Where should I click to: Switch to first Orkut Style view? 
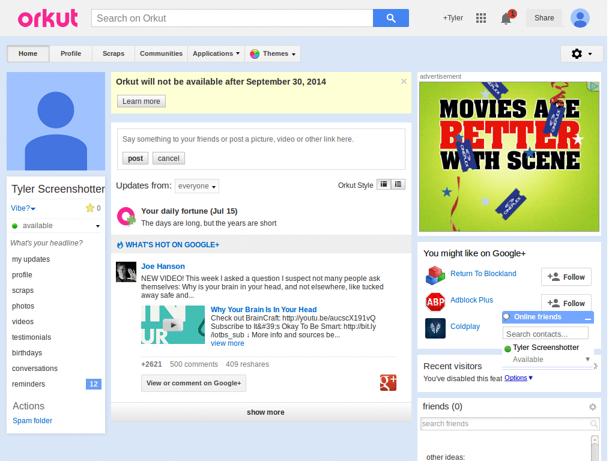pos(384,184)
